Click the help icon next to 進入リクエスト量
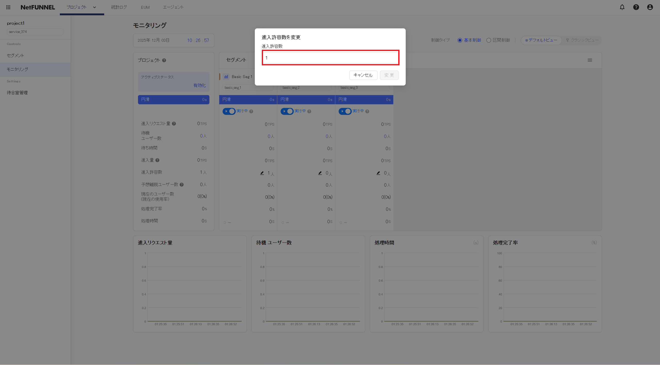 pos(174,123)
